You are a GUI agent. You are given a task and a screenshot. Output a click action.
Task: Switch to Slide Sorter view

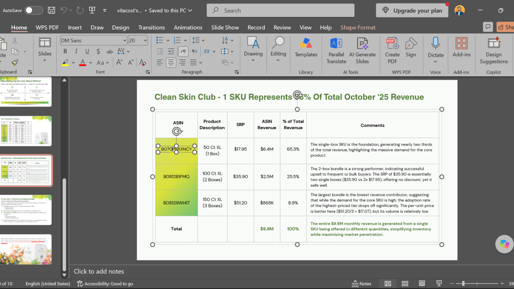(405, 283)
